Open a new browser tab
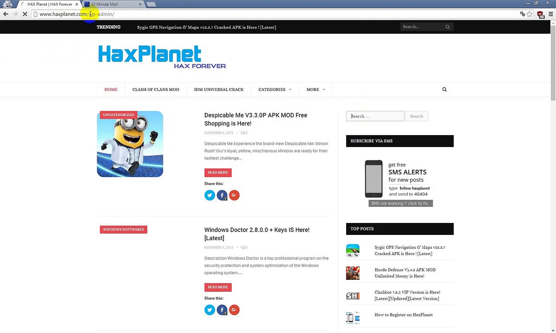The image size is (556, 333). point(151,4)
